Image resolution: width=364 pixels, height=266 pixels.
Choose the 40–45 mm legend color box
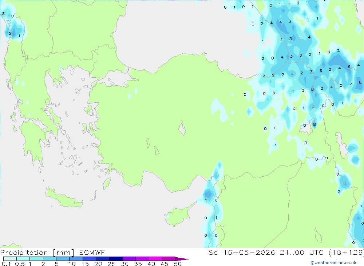click(155, 259)
